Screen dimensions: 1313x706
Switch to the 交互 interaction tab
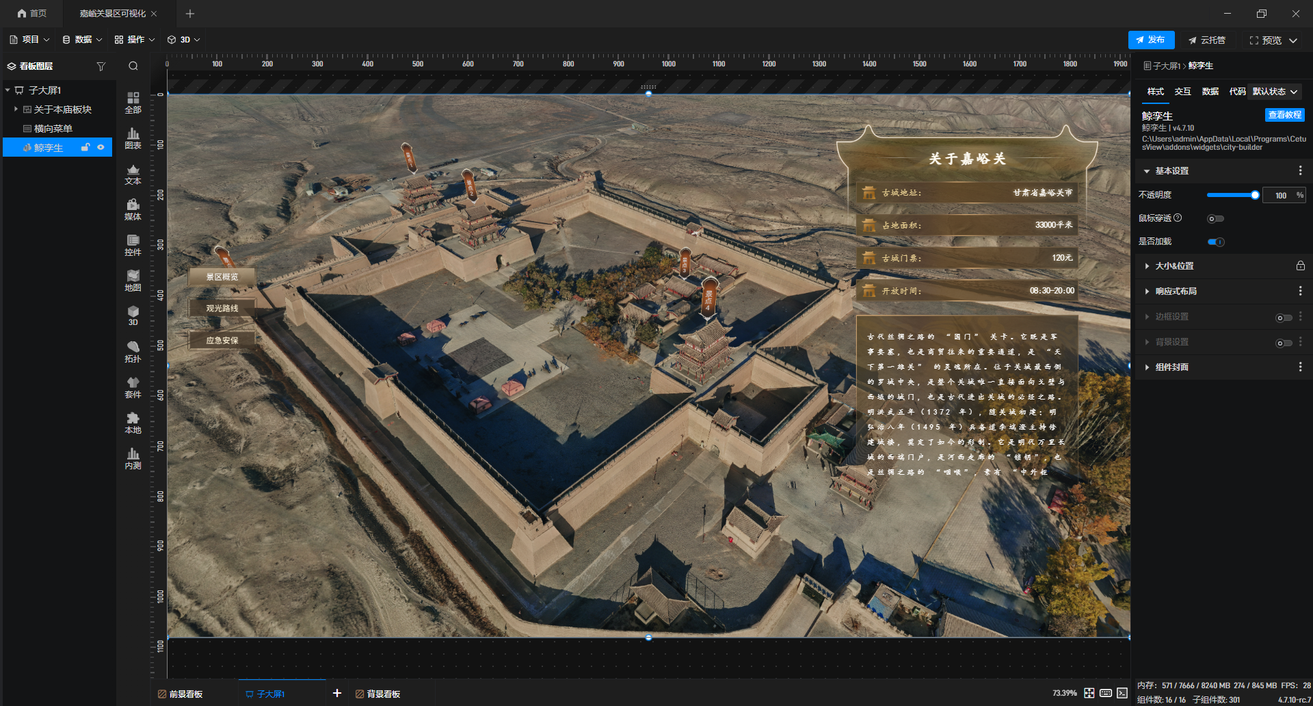[x=1182, y=91]
